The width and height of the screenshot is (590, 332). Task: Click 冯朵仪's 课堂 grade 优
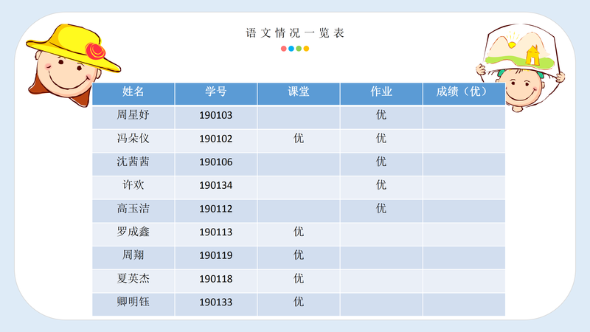click(299, 138)
